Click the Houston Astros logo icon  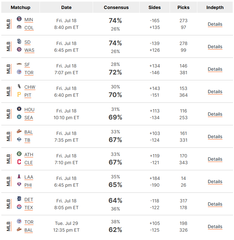(x=19, y=109)
